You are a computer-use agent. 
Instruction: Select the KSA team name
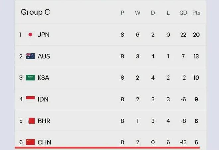[43, 78]
